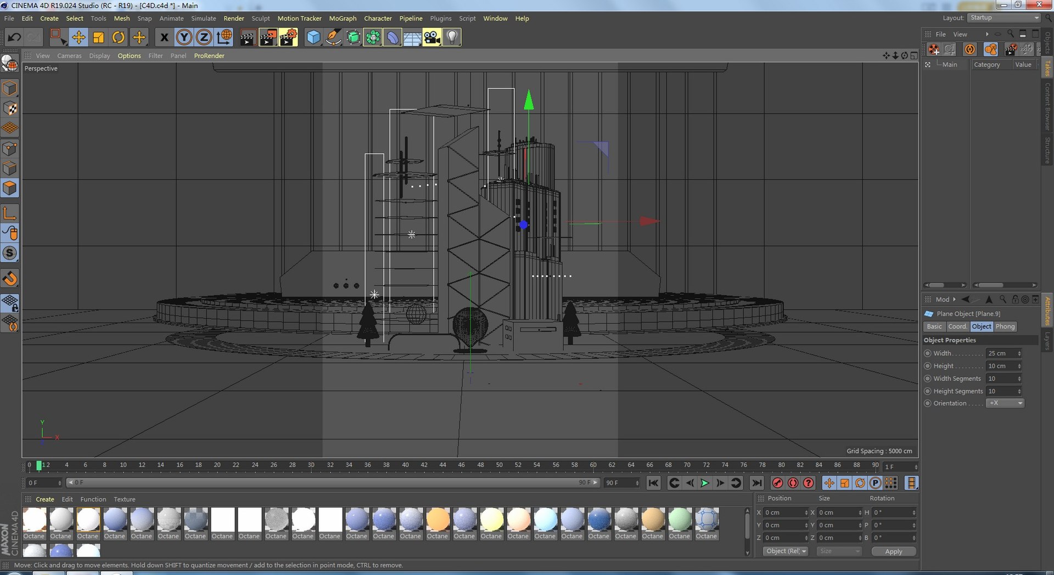The height and width of the screenshot is (575, 1054).
Task: Select the Move tool in top toolbar
Action: (79, 37)
